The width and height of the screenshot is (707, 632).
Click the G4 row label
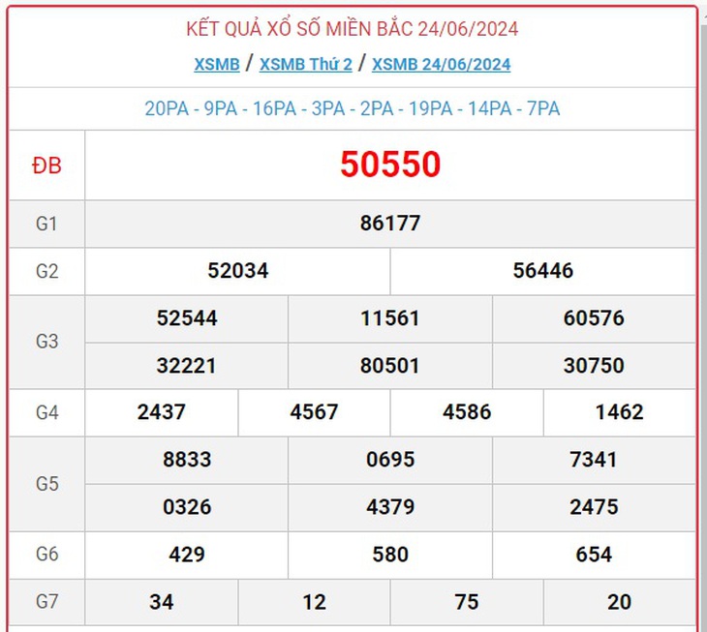pyautogui.click(x=46, y=413)
